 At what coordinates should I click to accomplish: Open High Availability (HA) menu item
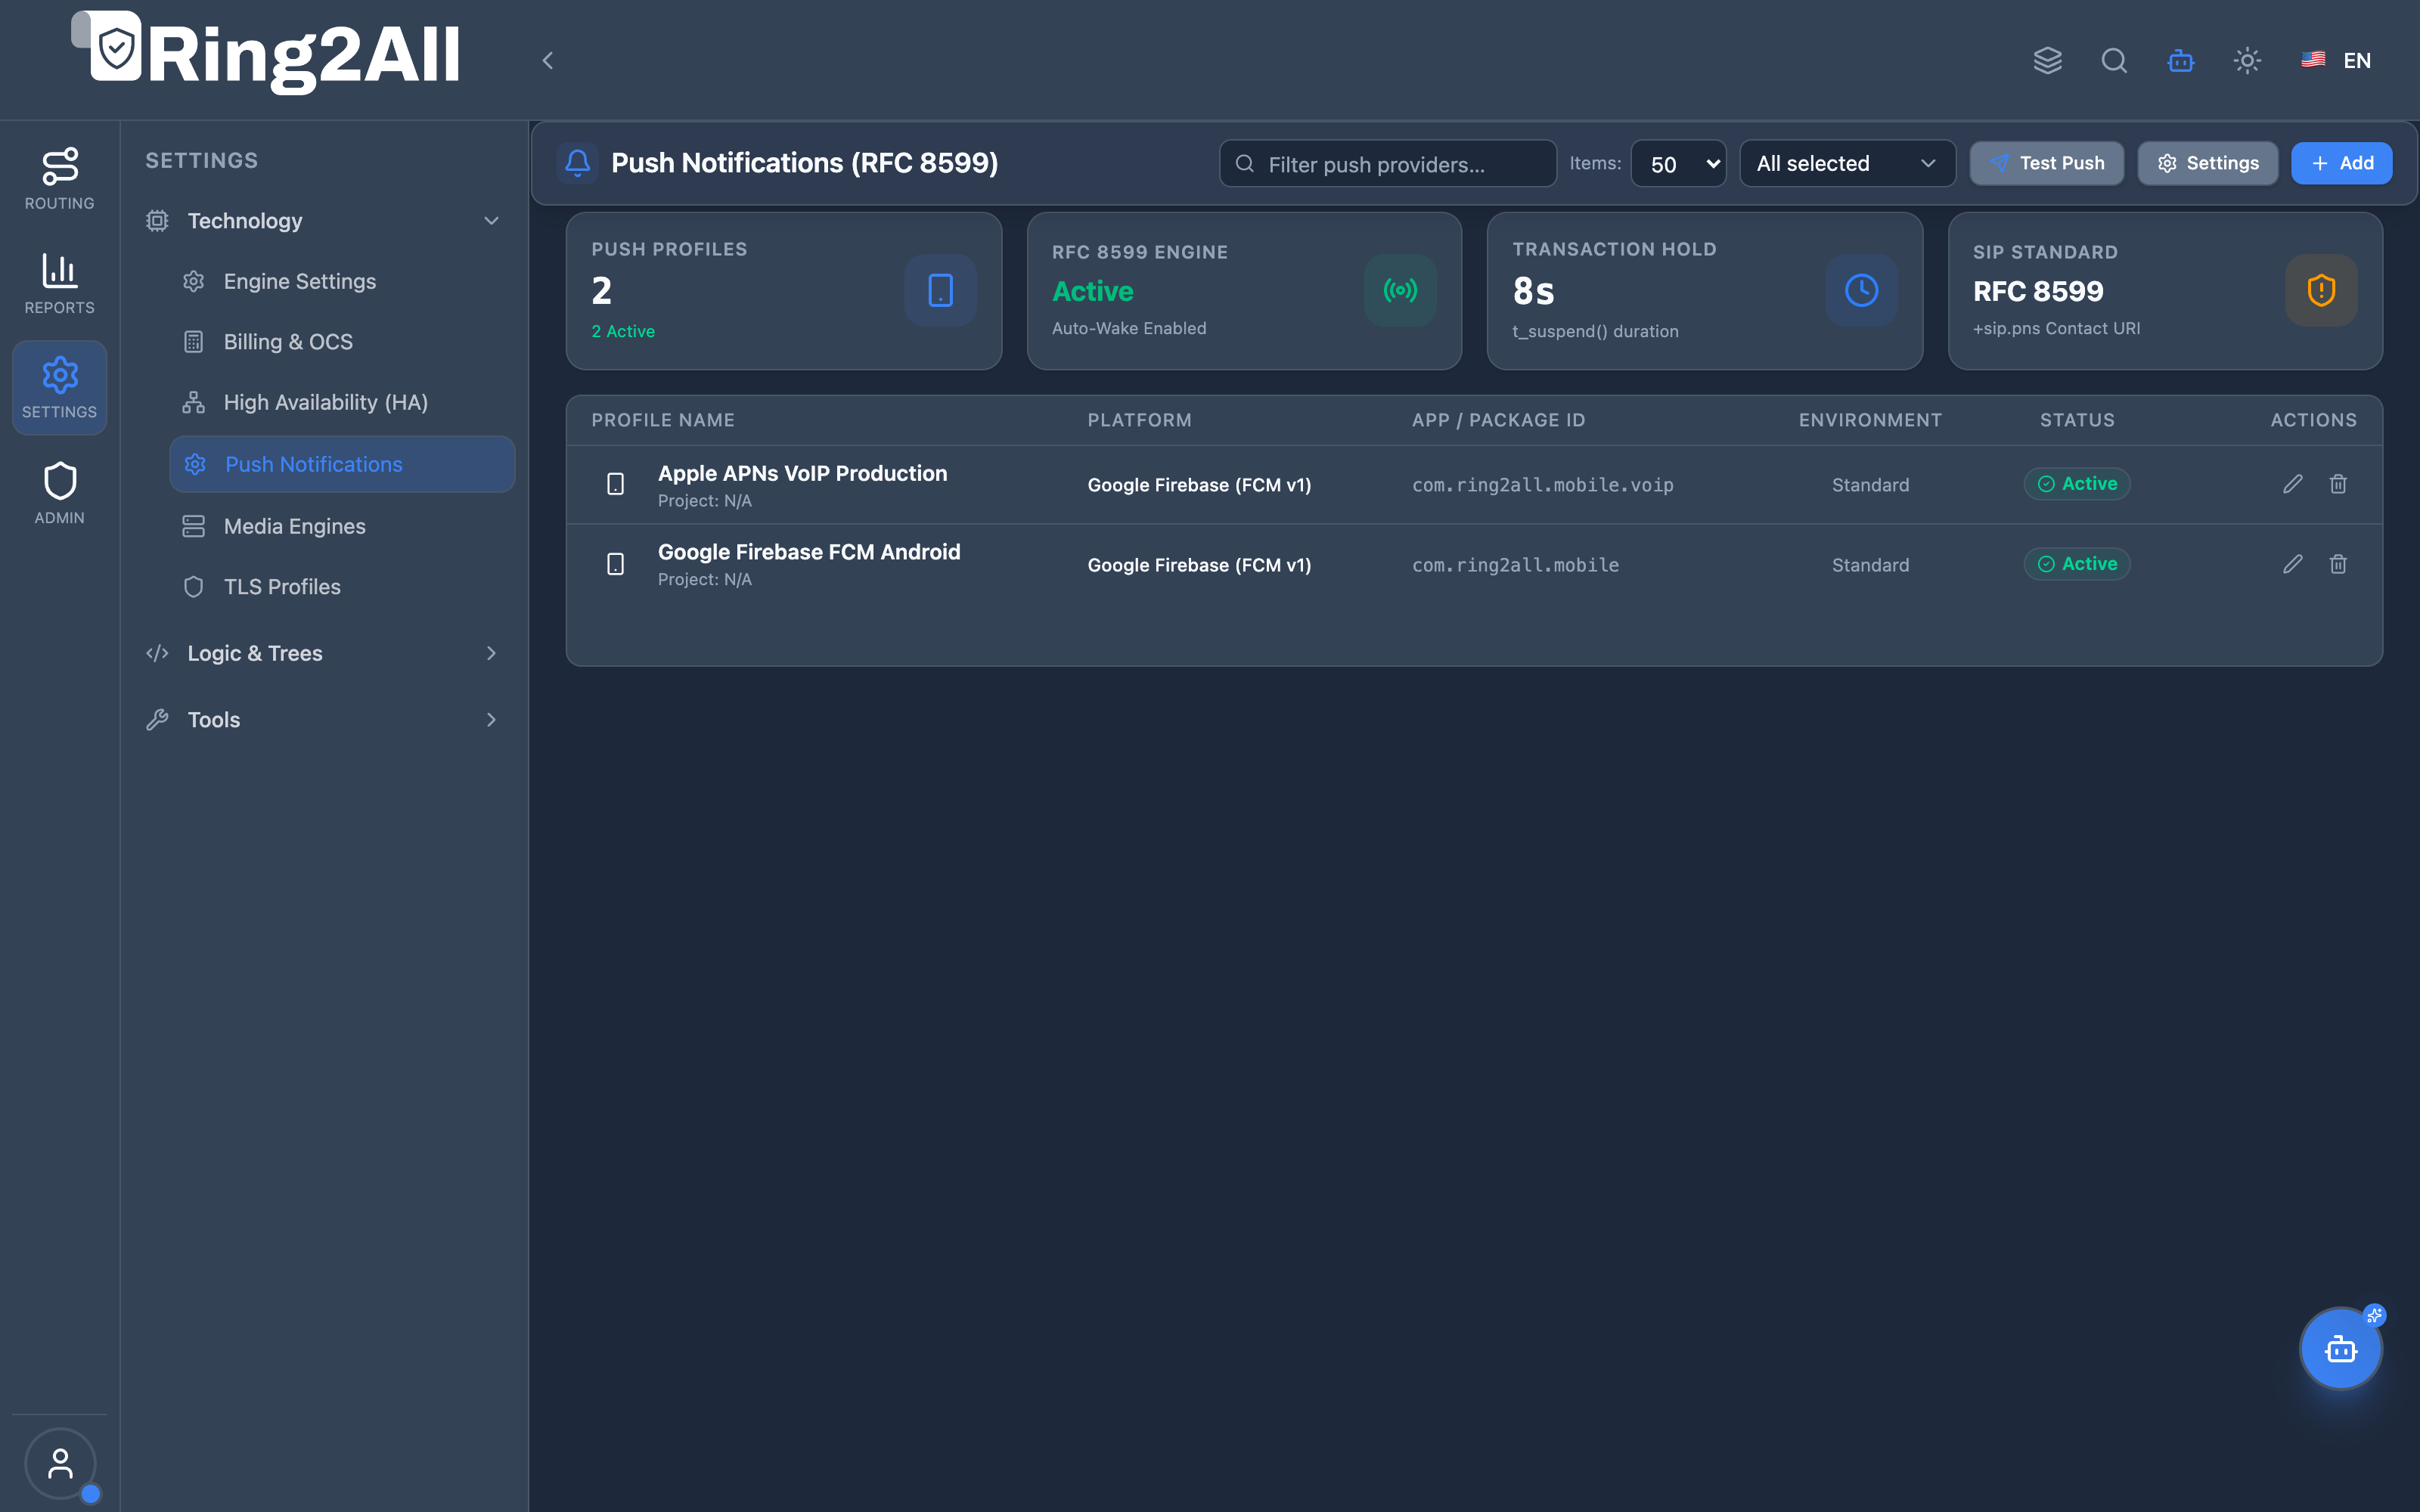342,402
